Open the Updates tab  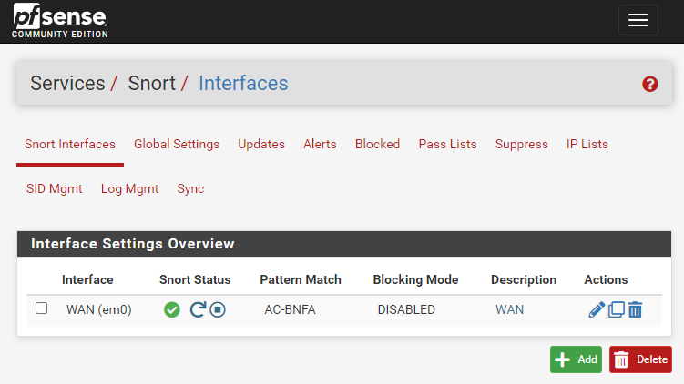pyautogui.click(x=261, y=144)
